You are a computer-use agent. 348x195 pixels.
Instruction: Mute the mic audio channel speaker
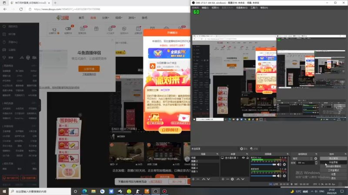[279, 165]
